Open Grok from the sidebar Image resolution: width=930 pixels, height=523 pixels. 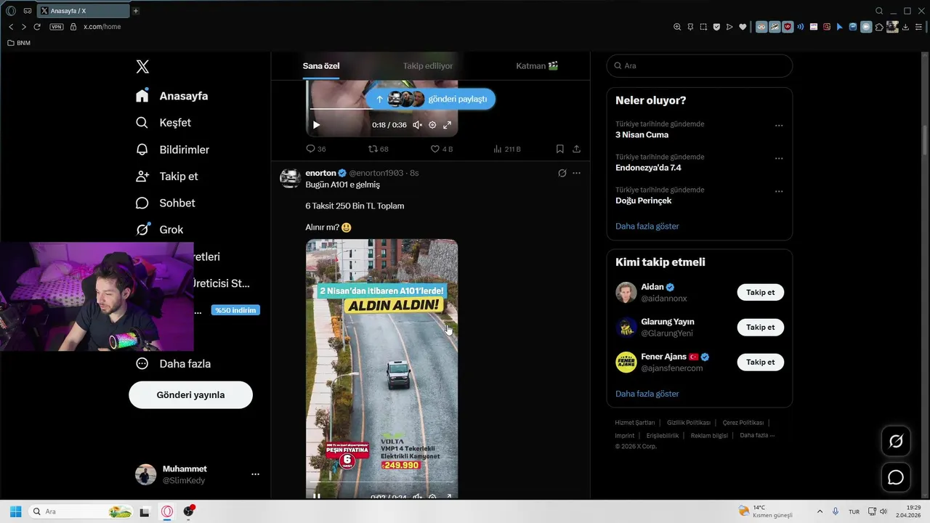(x=160, y=230)
